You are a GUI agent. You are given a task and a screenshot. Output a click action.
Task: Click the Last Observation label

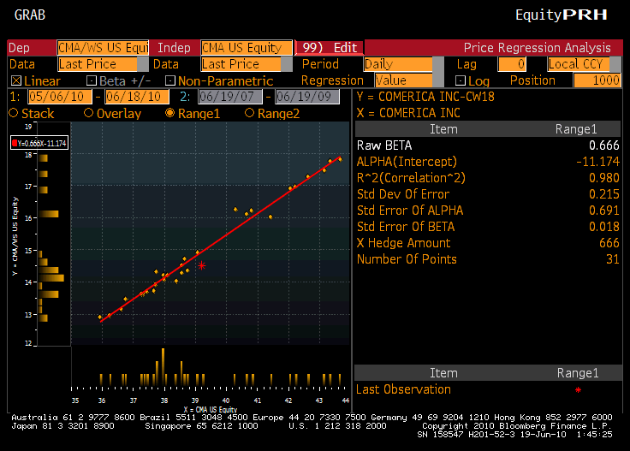403,389
